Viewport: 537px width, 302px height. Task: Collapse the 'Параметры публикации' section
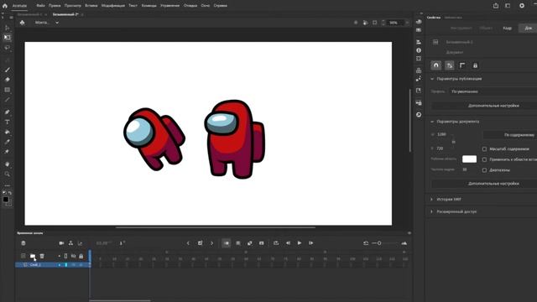coord(432,79)
